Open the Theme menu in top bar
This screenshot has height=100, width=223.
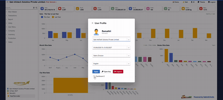[201, 2]
